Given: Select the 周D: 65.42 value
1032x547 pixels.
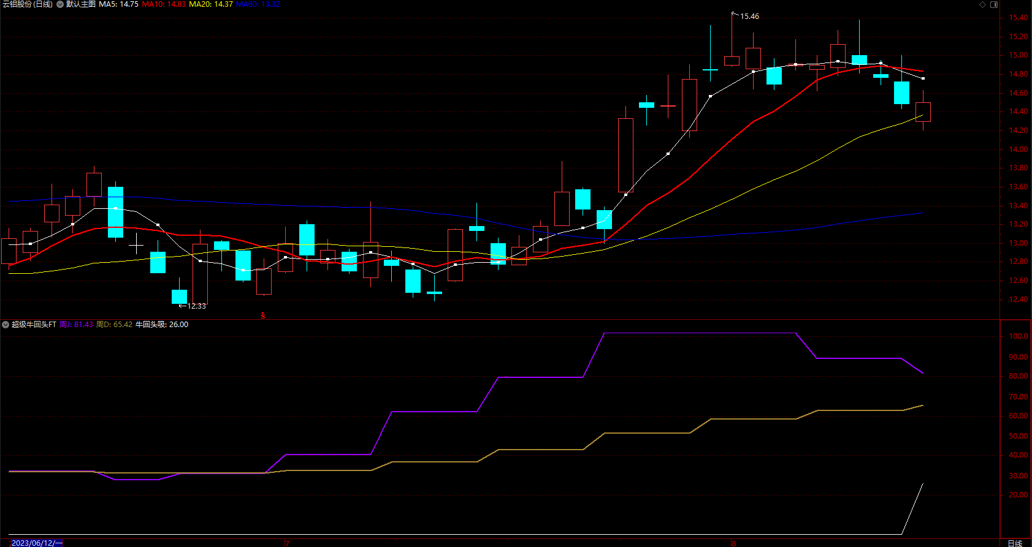Looking at the screenshot, I should point(114,325).
